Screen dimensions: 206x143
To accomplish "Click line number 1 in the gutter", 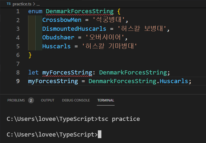I will tap(18, 11).
